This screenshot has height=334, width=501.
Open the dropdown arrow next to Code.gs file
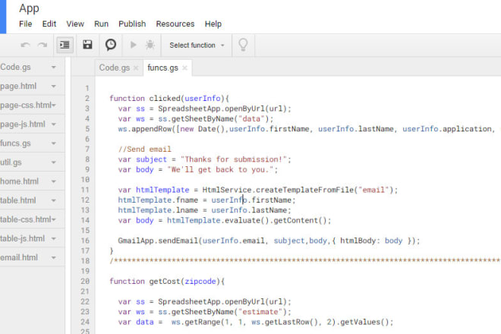[x=54, y=67]
